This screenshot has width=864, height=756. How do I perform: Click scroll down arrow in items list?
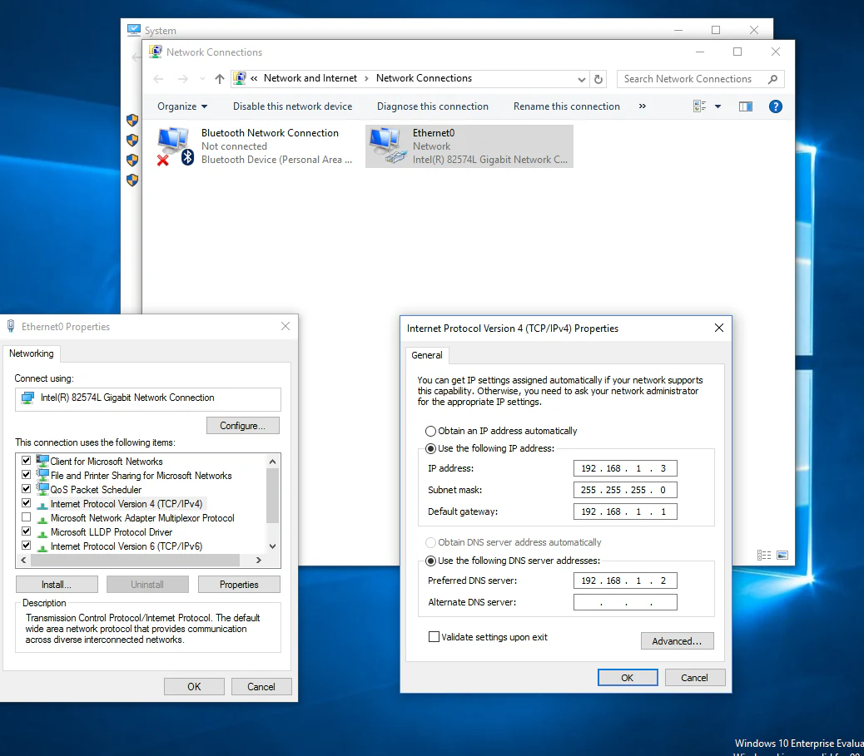click(273, 546)
